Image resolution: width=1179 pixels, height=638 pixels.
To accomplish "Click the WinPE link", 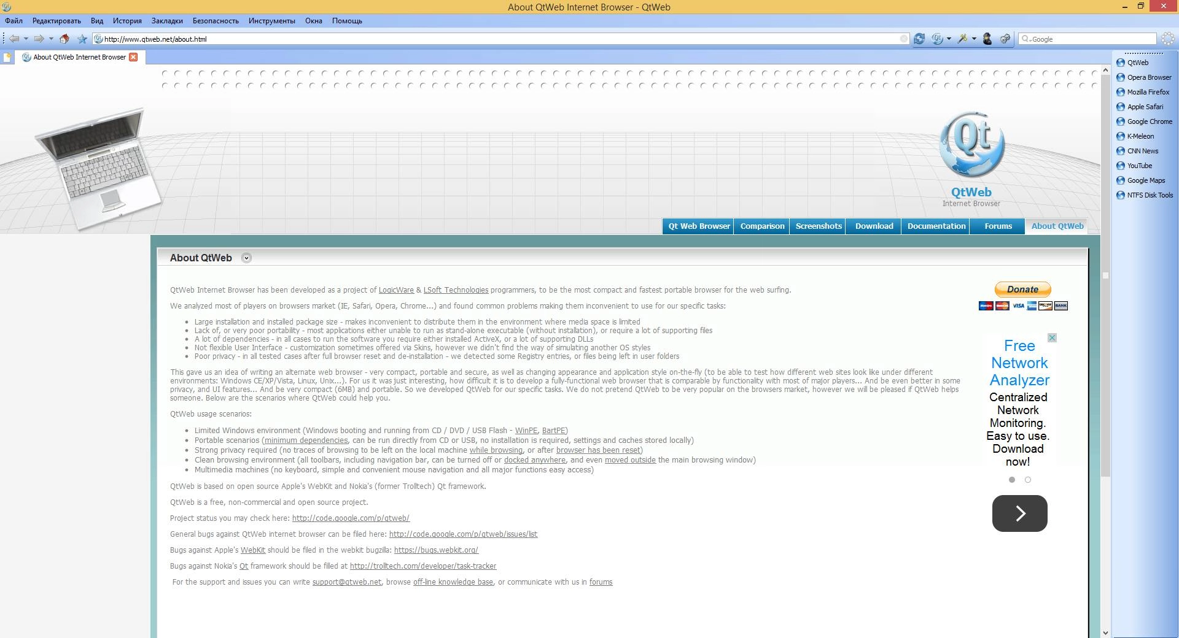I will [526, 431].
